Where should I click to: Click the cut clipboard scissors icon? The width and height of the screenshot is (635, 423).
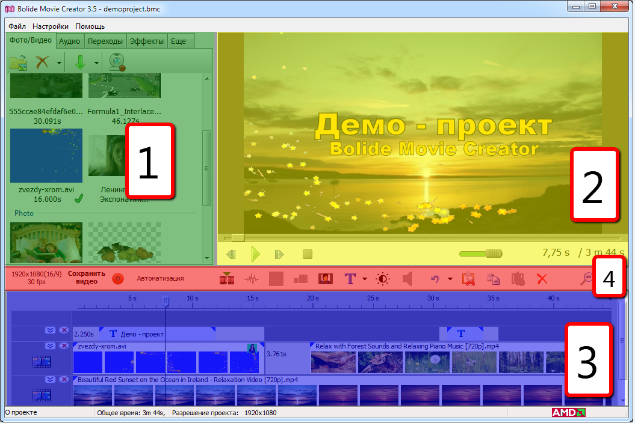point(468,279)
